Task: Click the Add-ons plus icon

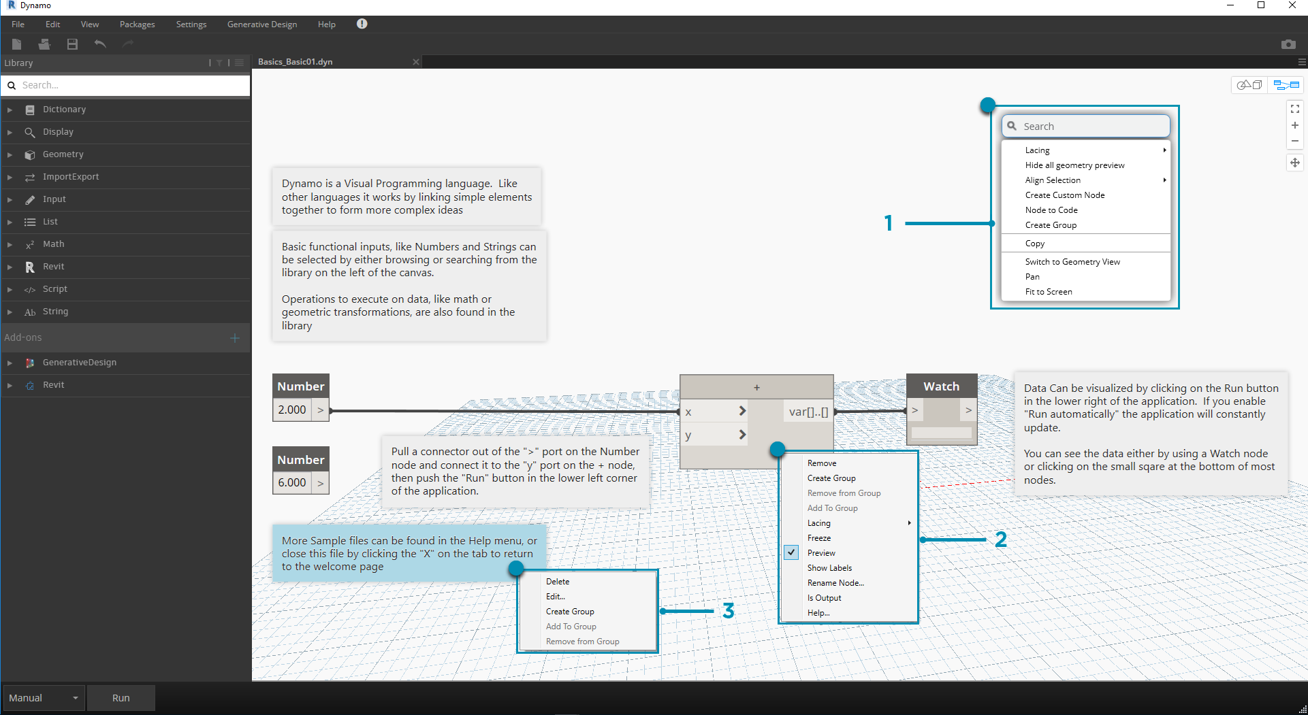Action: tap(235, 338)
